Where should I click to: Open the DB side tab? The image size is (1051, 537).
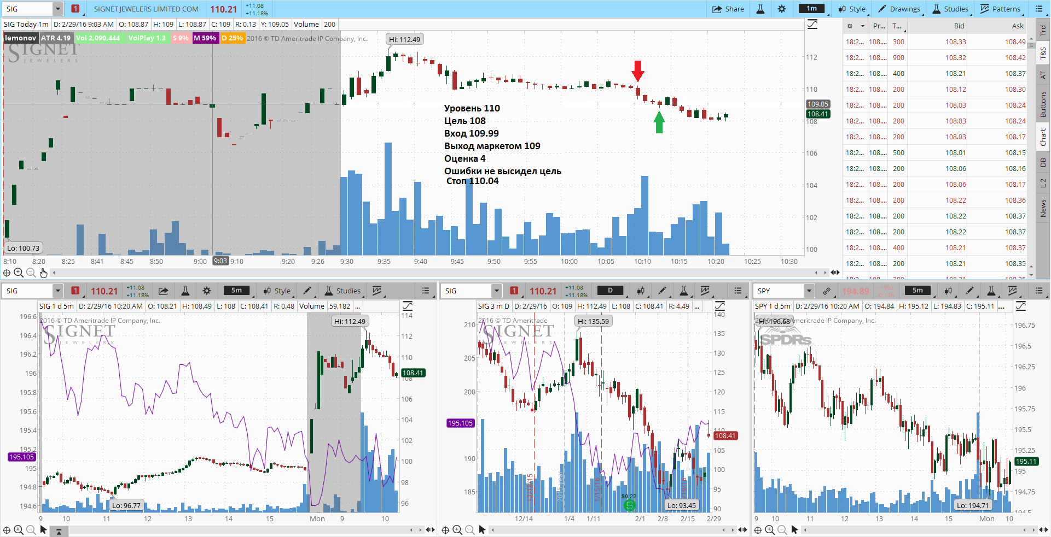(x=1043, y=162)
